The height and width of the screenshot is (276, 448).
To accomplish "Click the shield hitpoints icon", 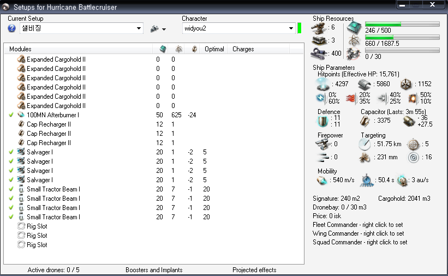I will (323, 84).
